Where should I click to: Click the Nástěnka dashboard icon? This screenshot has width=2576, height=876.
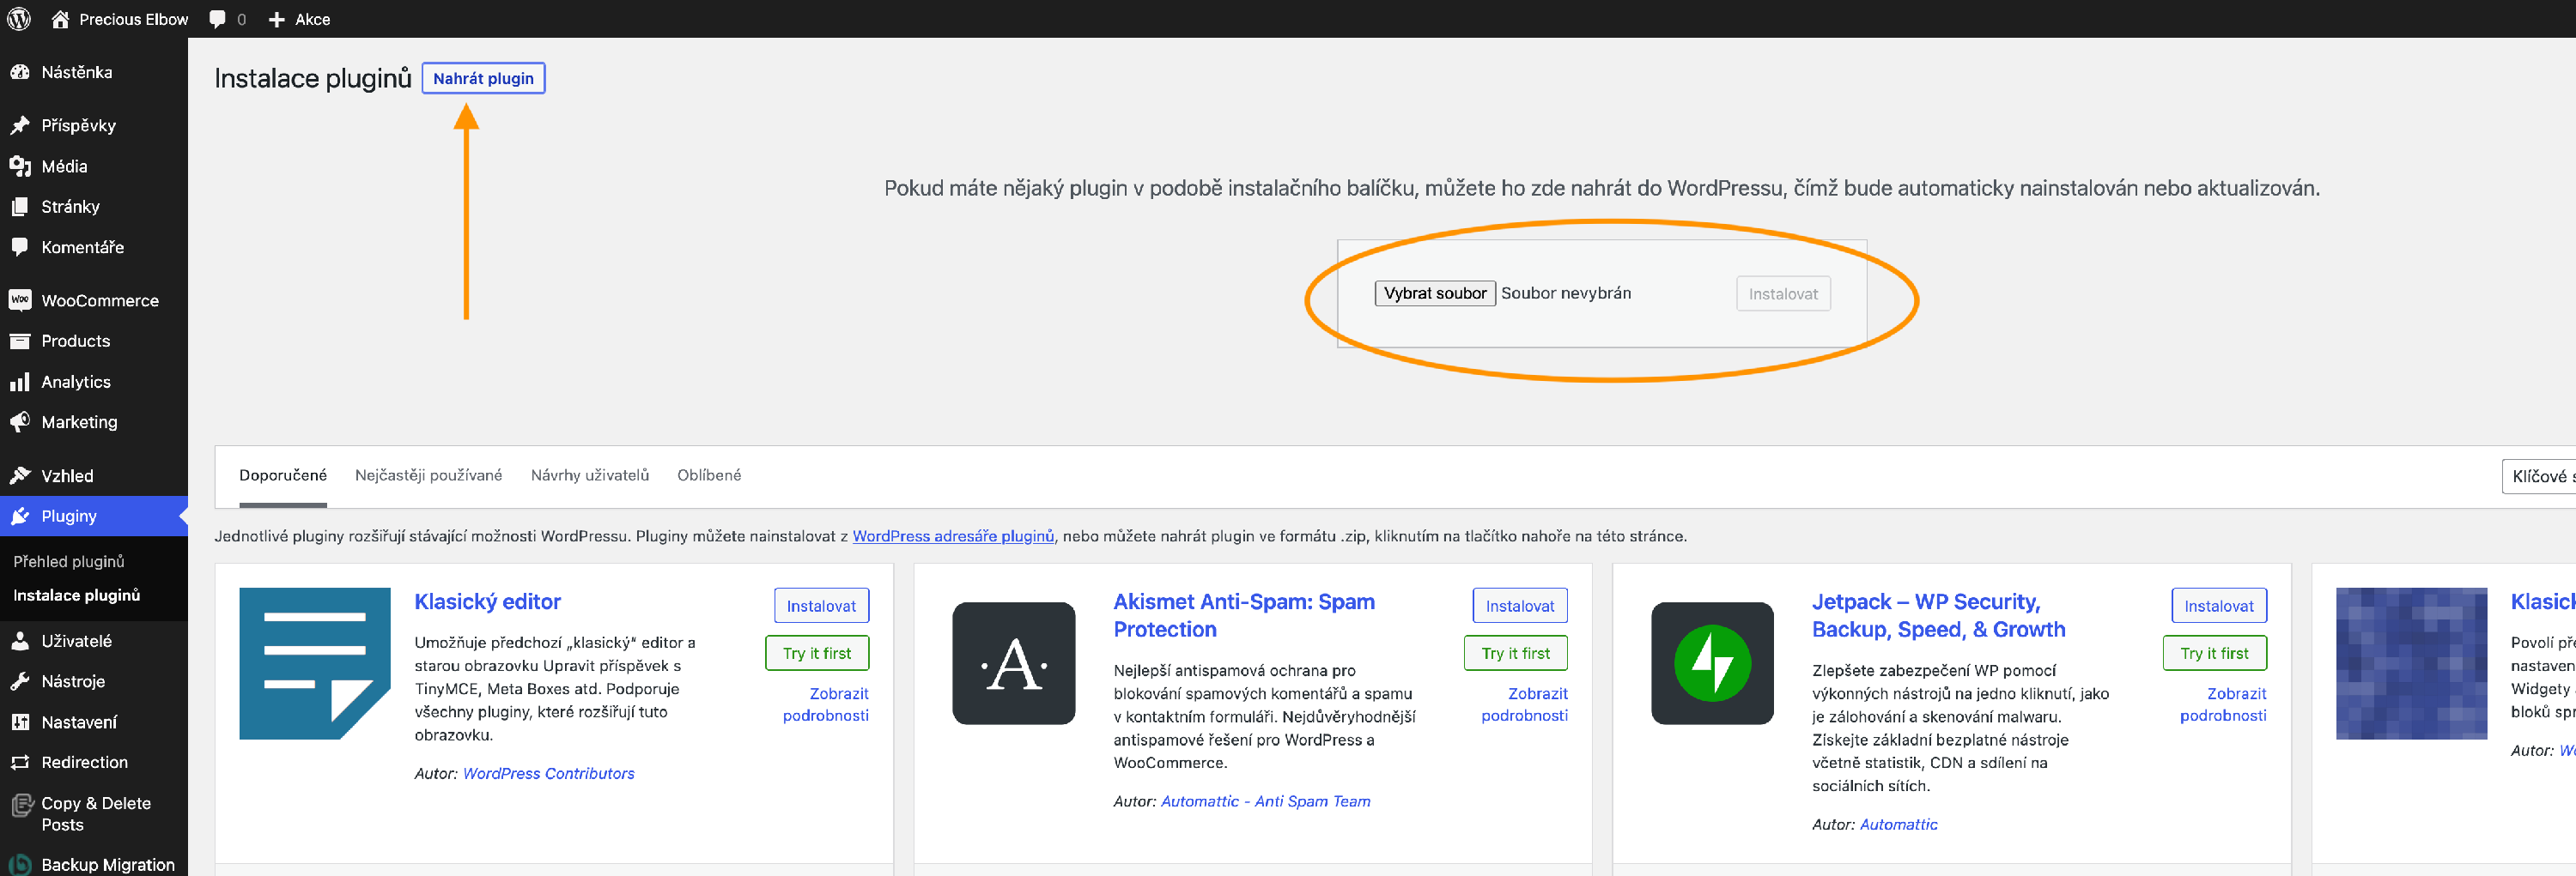pyautogui.click(x=20, y=72)
